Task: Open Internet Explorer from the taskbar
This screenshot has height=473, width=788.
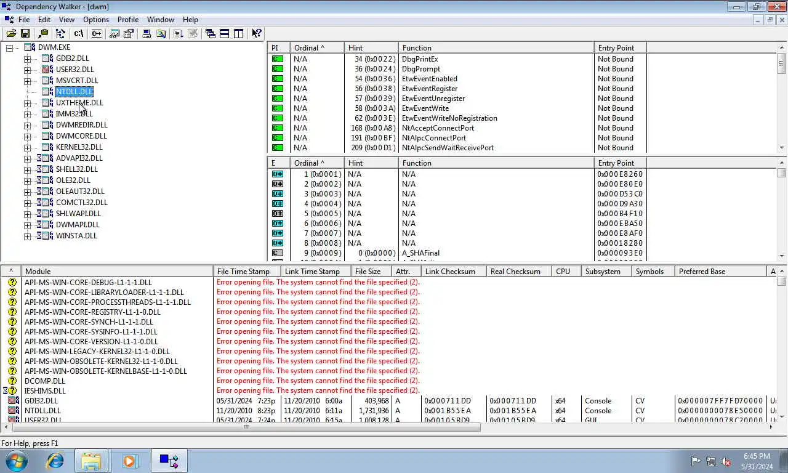Action: (55, 461)
